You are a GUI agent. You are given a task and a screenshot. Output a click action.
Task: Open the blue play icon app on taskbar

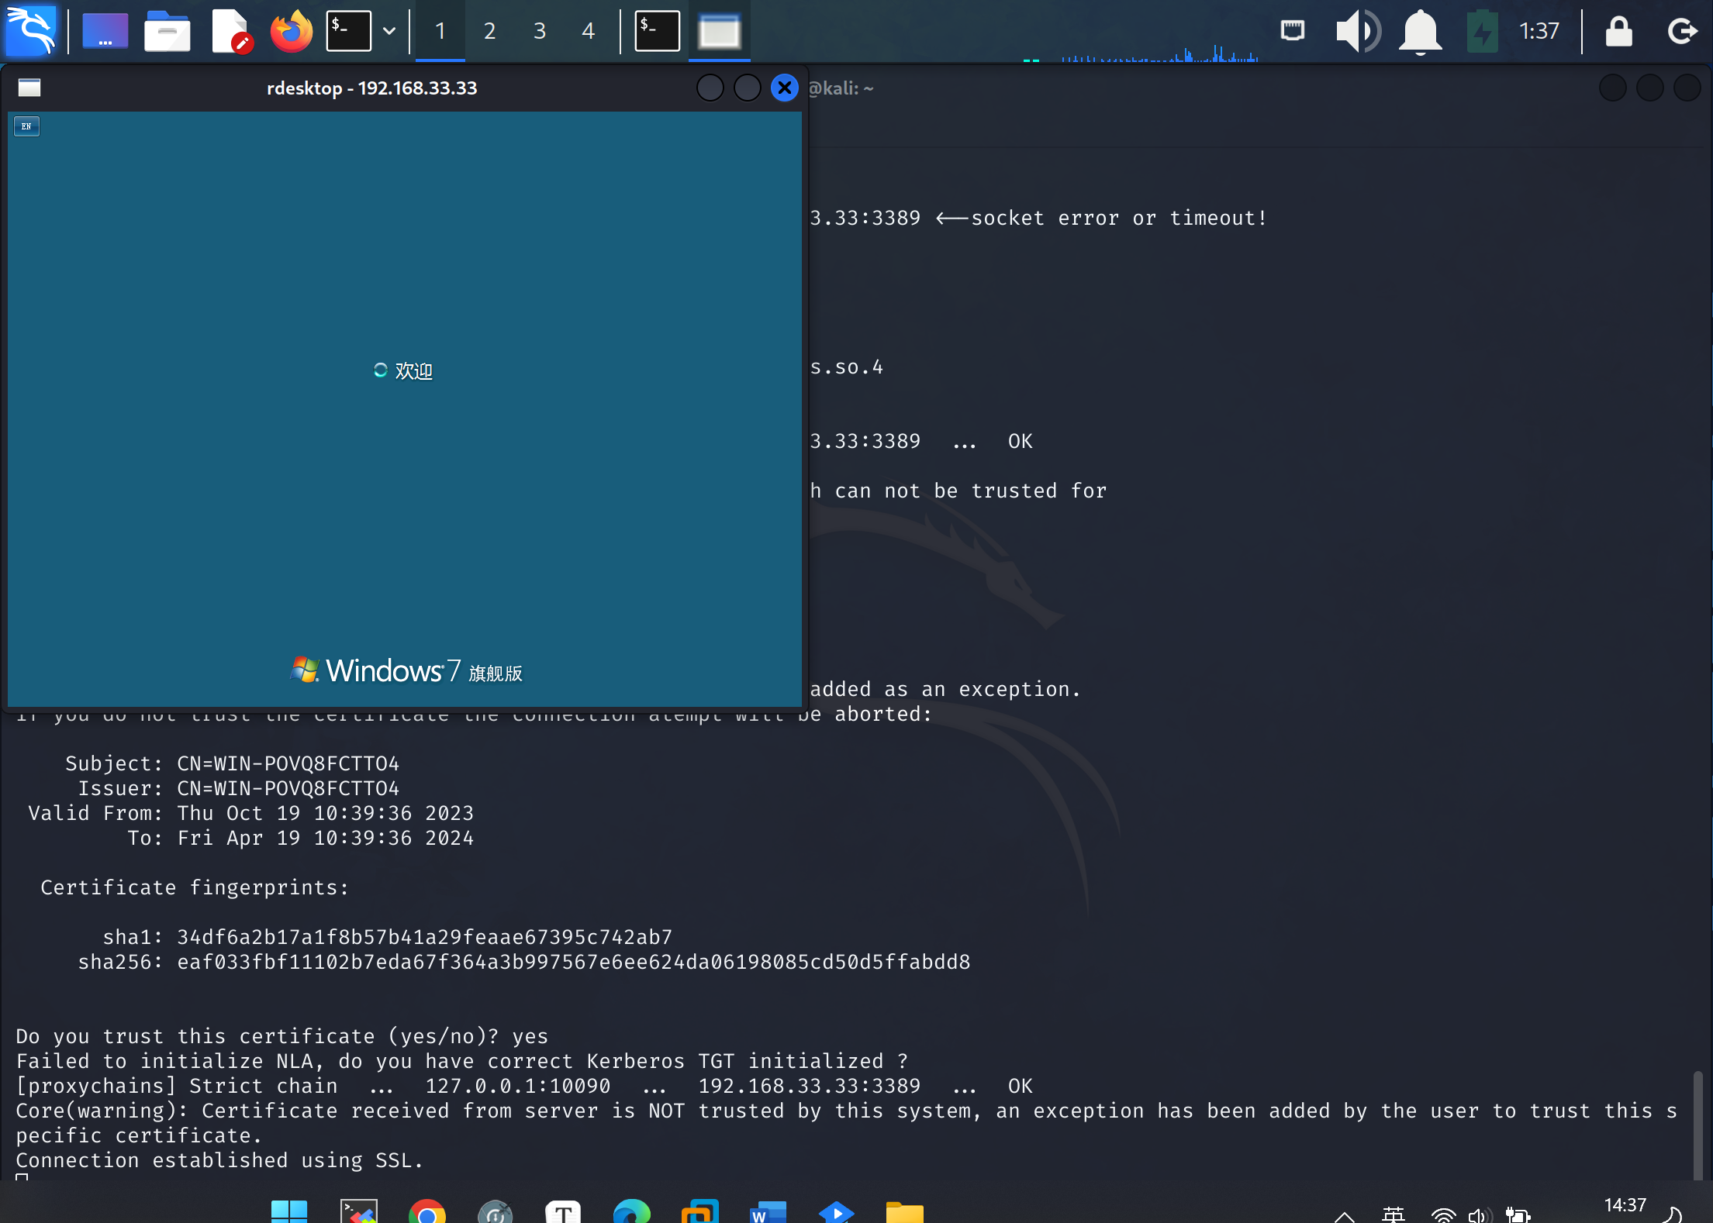[836, 1212]
